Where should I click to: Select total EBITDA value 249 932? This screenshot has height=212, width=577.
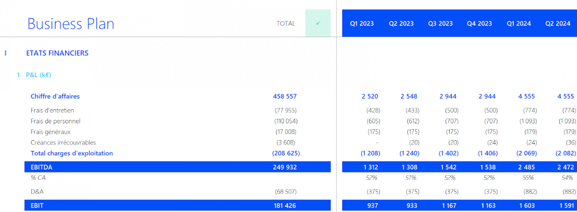coord(285,167)
